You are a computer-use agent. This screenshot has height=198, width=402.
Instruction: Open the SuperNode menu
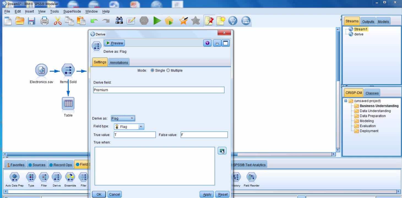pyautogui.click(x=72, y=11)
